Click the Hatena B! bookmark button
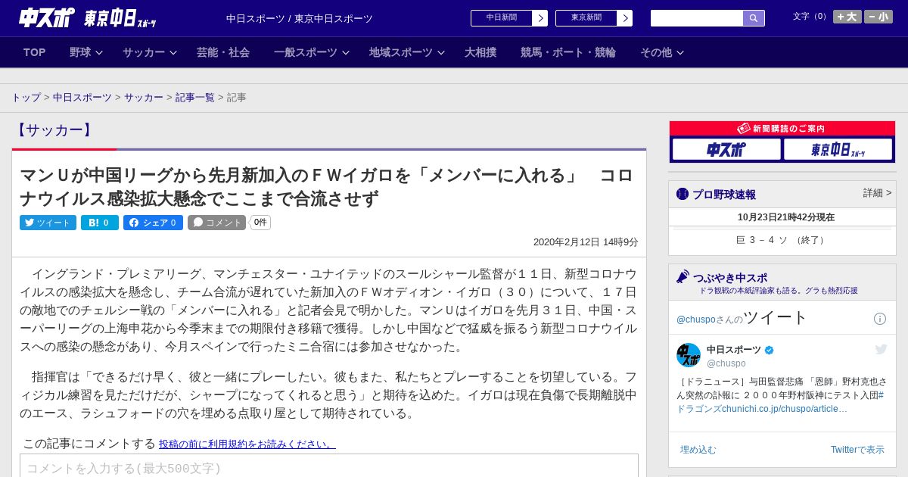The image size is (908, 477). pyautogui.click(x=100, y=223)
